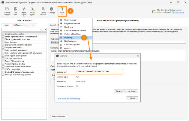Open the Learn more about licensing link

click(x=68, y=98)
